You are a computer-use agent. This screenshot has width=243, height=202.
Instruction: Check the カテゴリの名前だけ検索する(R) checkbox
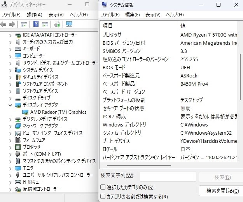point(103,197)
